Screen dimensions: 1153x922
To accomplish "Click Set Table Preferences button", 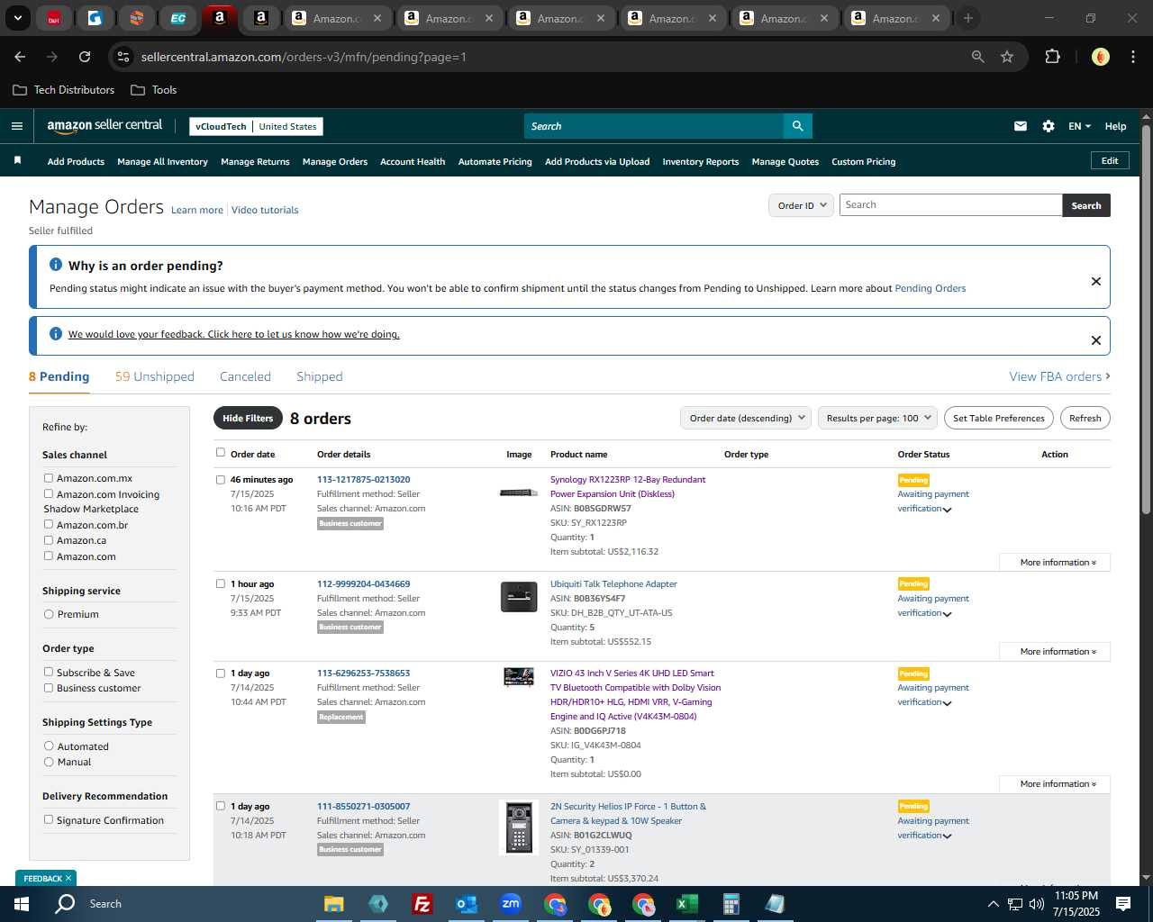I will (x=999, y=418).
